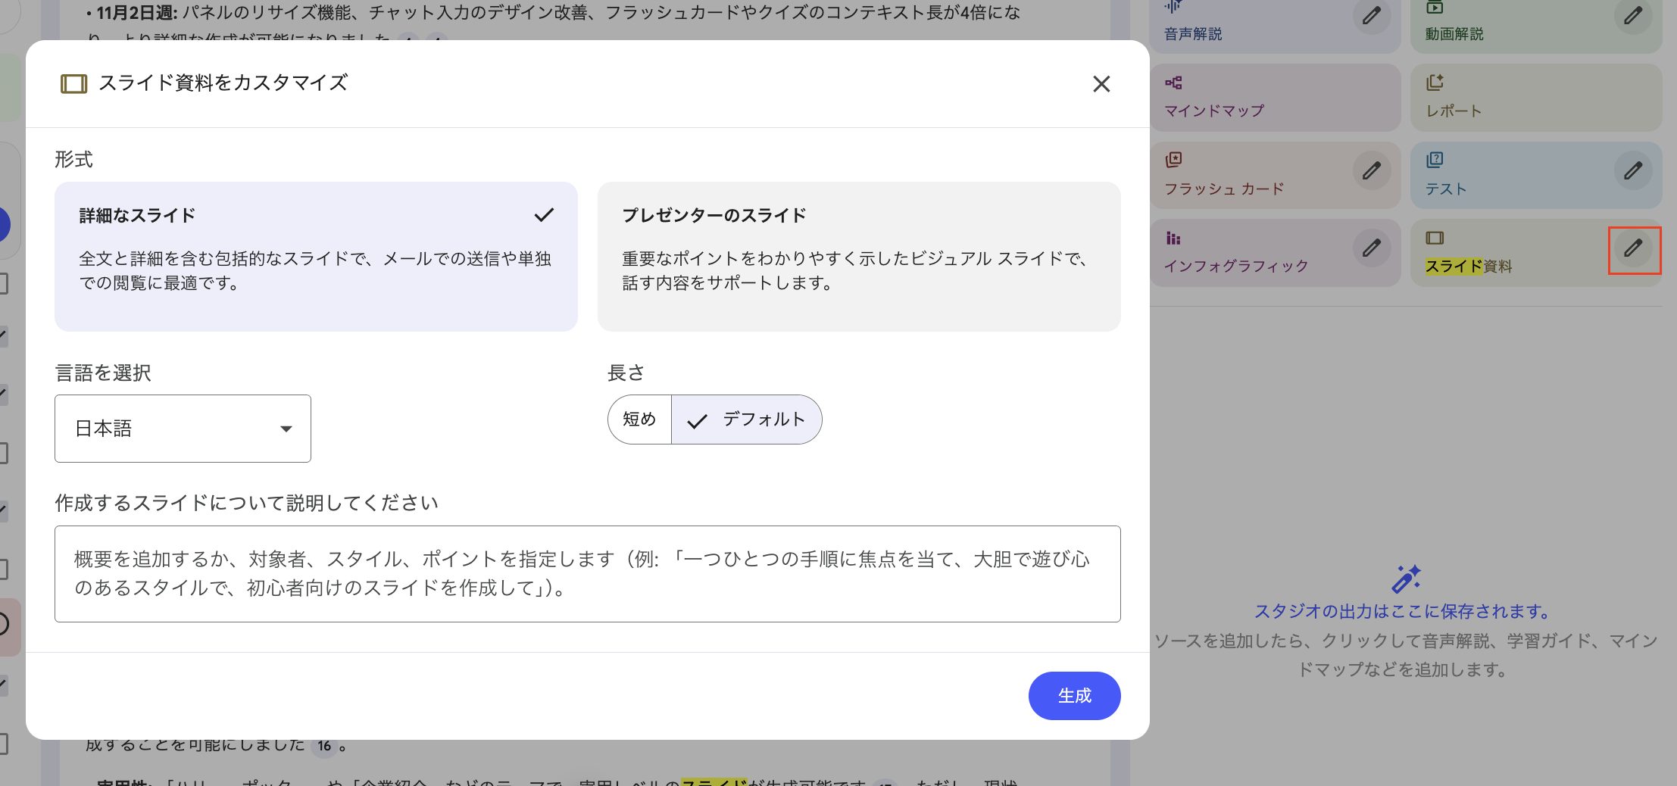Screen dimensions: 1677x786
Task: Set length to 短め
Action: point(639,420)
